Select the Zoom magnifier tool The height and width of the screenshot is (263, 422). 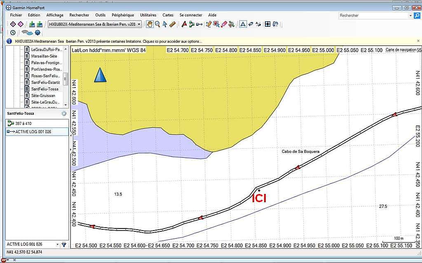point(157,24)
